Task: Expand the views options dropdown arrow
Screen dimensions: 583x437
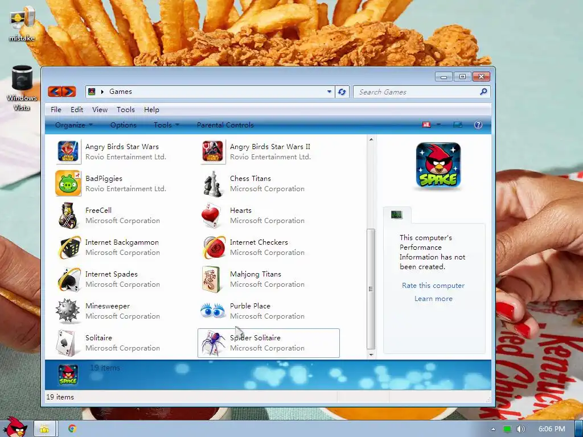Action: [438, 125]
